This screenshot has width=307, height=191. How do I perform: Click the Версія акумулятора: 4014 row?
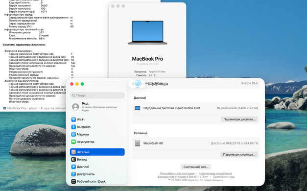click(28, 12)
